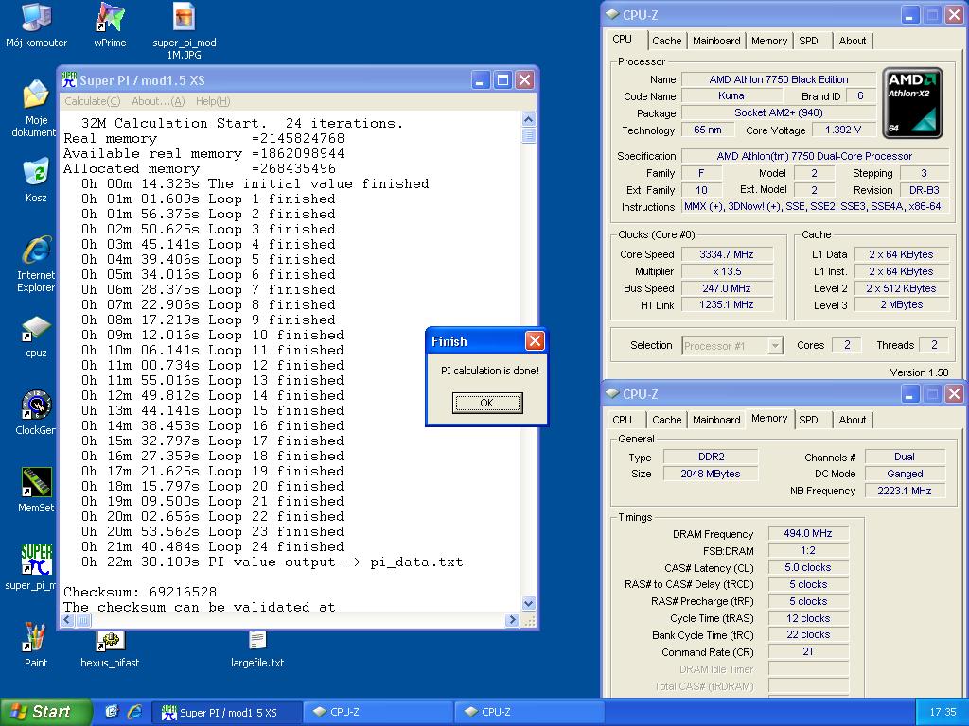969x726 pixels.
Task: Open Mainboard tab in lower CPU-Z window
Action: tap(716, 420)
